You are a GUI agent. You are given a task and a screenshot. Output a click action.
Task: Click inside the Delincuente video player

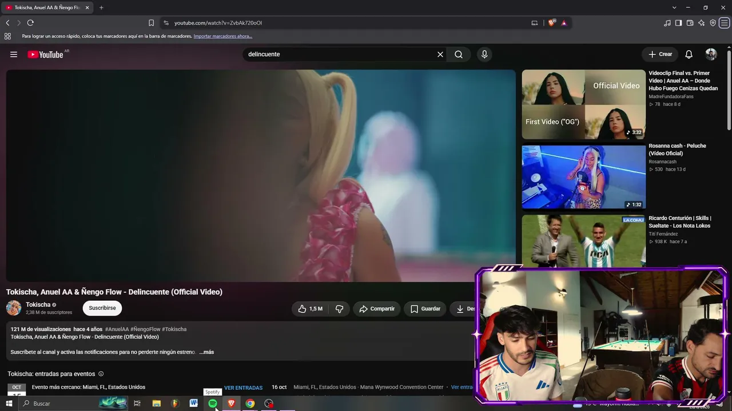[x=261, y=175]
